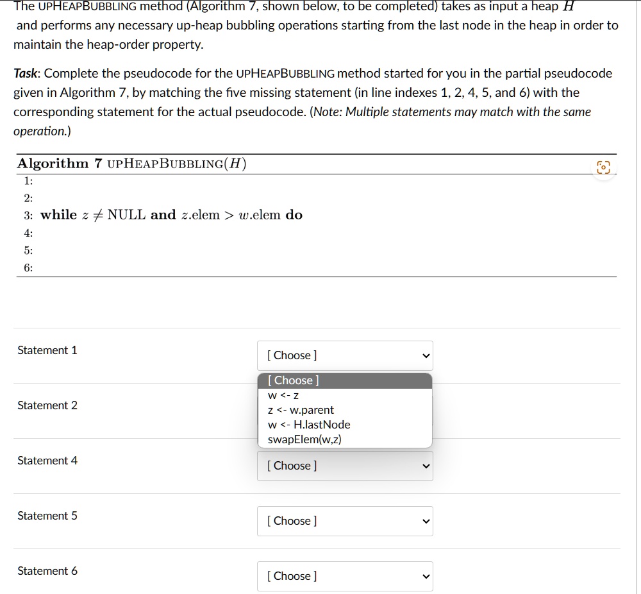Select the highlighted '[ Choose ]' list entry
The width and height of the screenshot is (641, 594).
(345, 380)
